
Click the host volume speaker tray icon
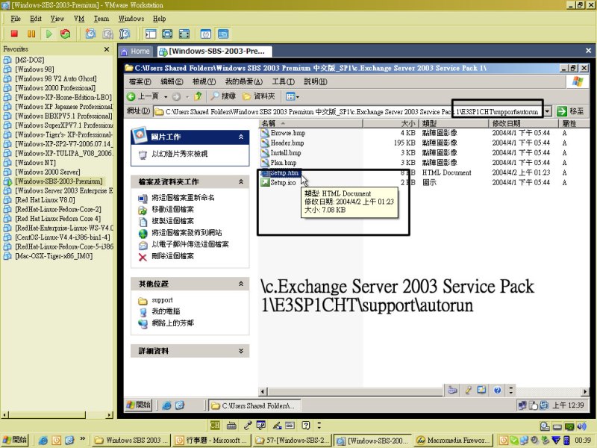tap(581, 426)
